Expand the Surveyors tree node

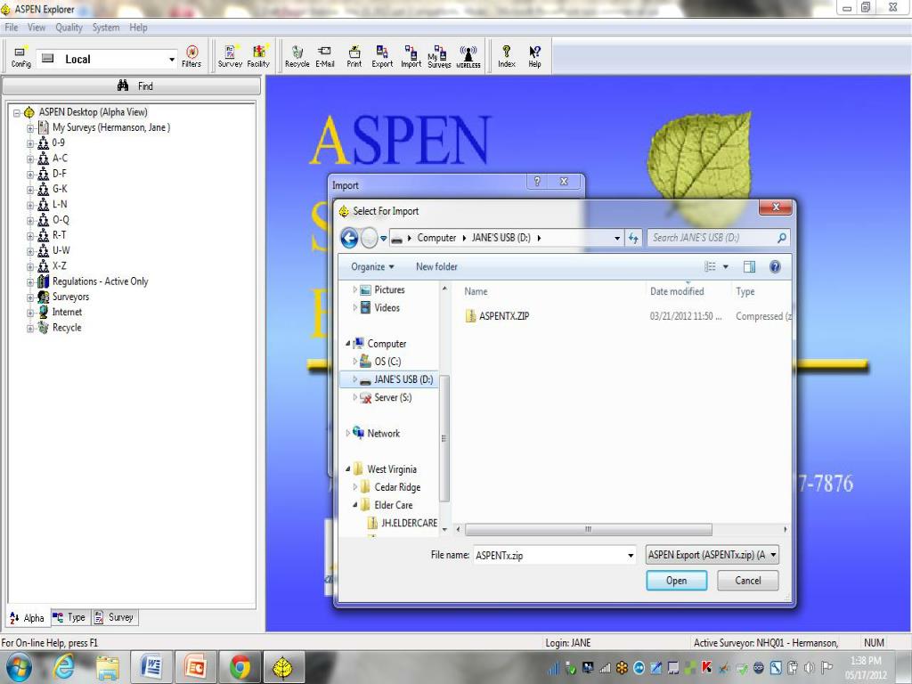coord(29,297)
